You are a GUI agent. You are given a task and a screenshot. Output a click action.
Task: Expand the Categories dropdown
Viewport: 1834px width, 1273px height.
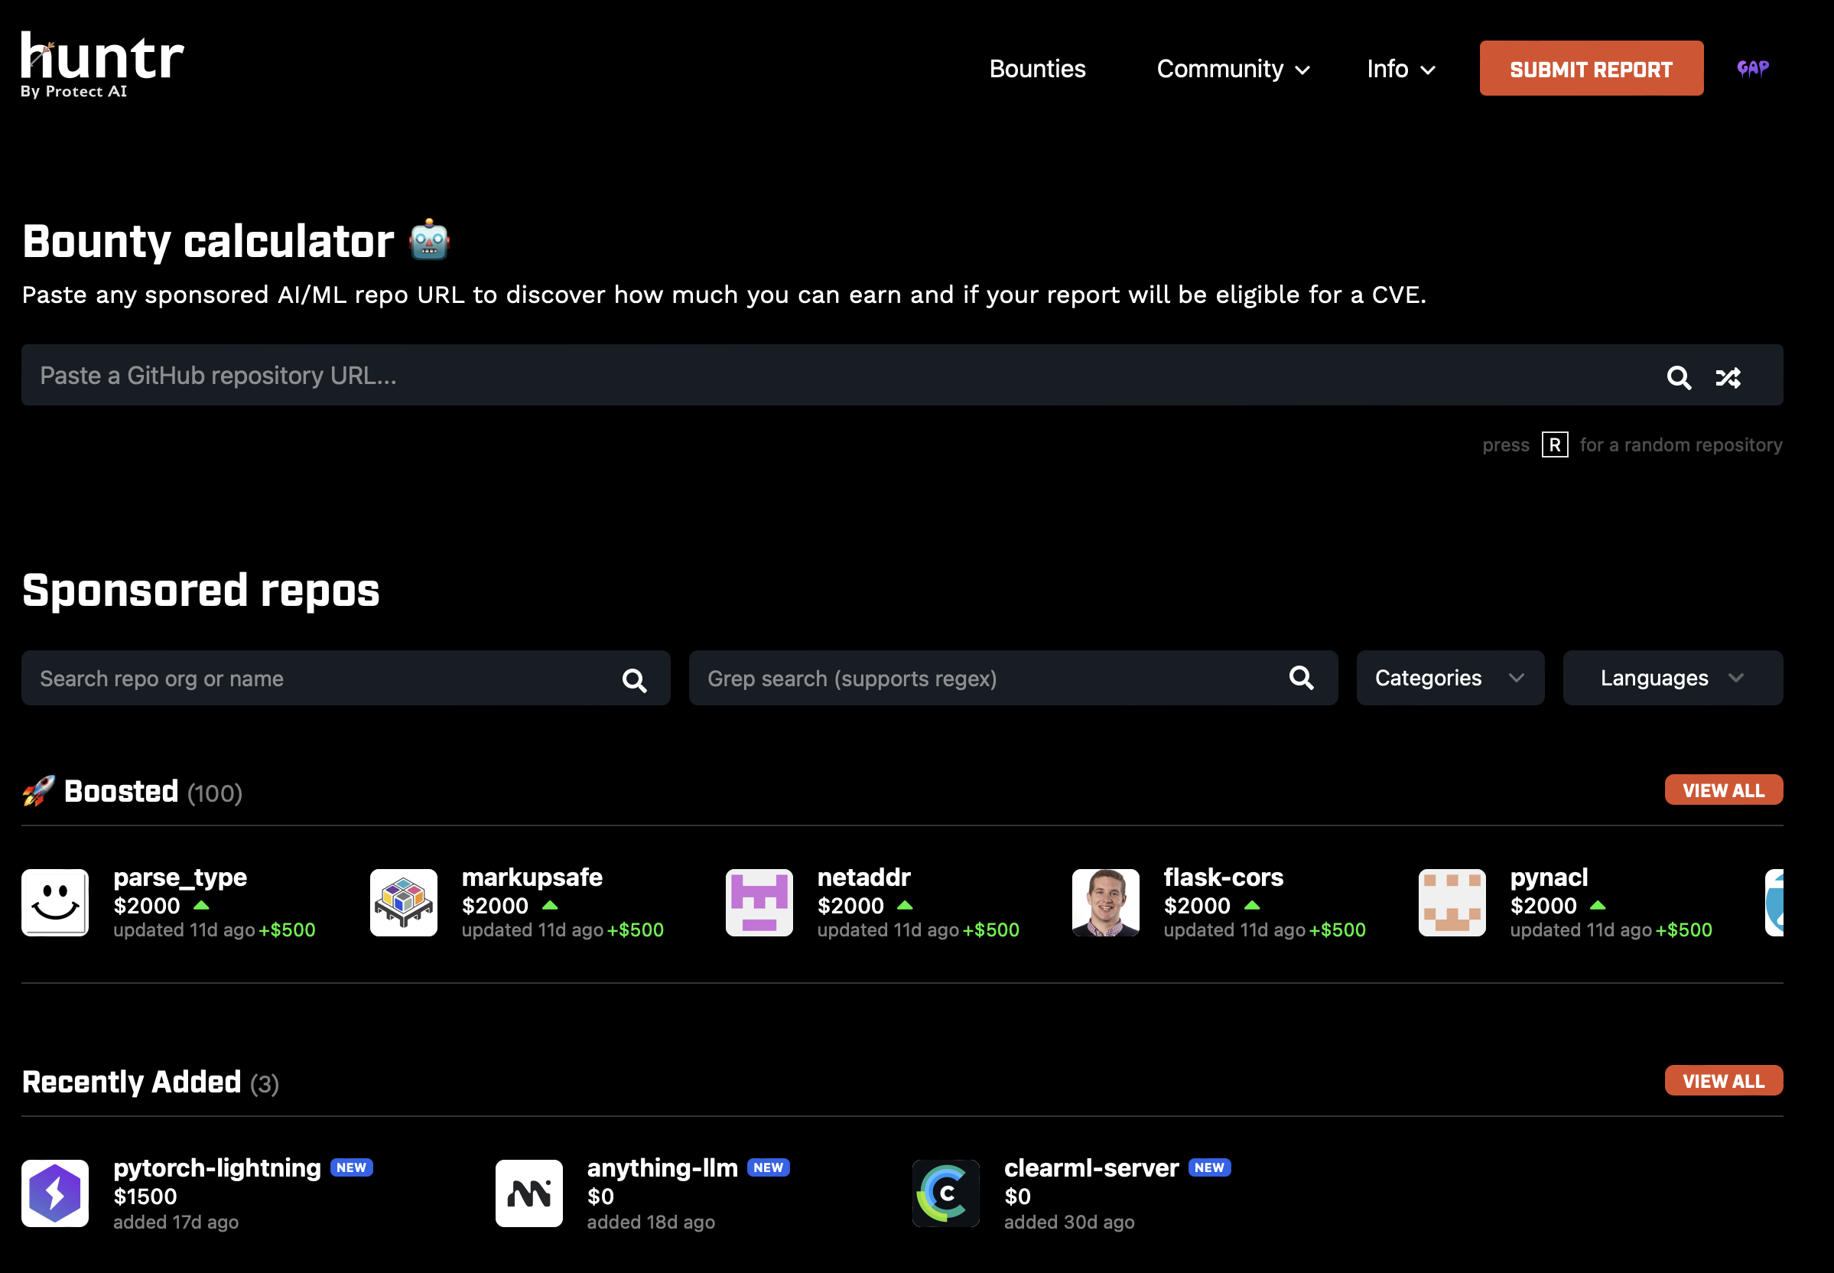[x=1449, y=678]
